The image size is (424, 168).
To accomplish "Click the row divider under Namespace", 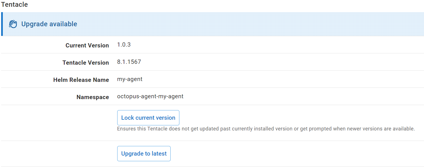I will click(x=212, y=105).
